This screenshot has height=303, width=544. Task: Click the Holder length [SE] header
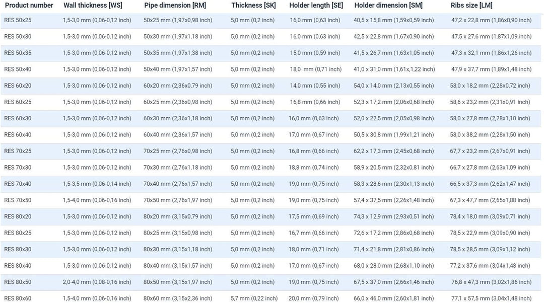tap(316, 5)
